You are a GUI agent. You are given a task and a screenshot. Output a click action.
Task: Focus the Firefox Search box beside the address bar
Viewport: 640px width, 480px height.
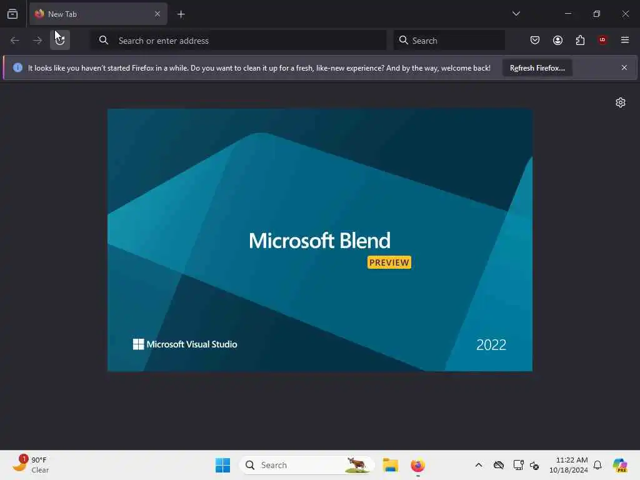449,40
